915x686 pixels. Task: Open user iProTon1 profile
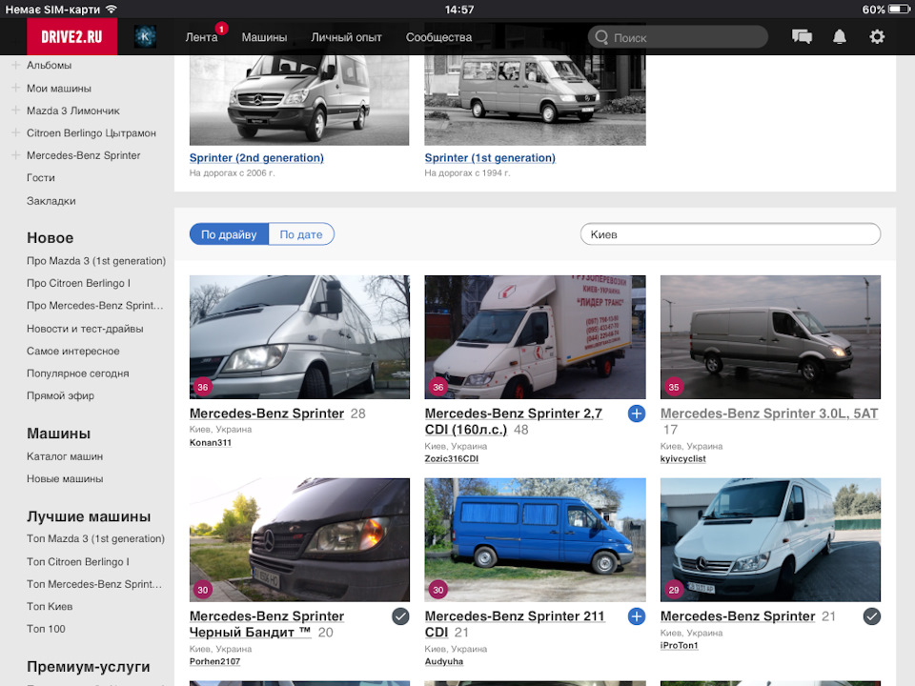tap(680, 645)
